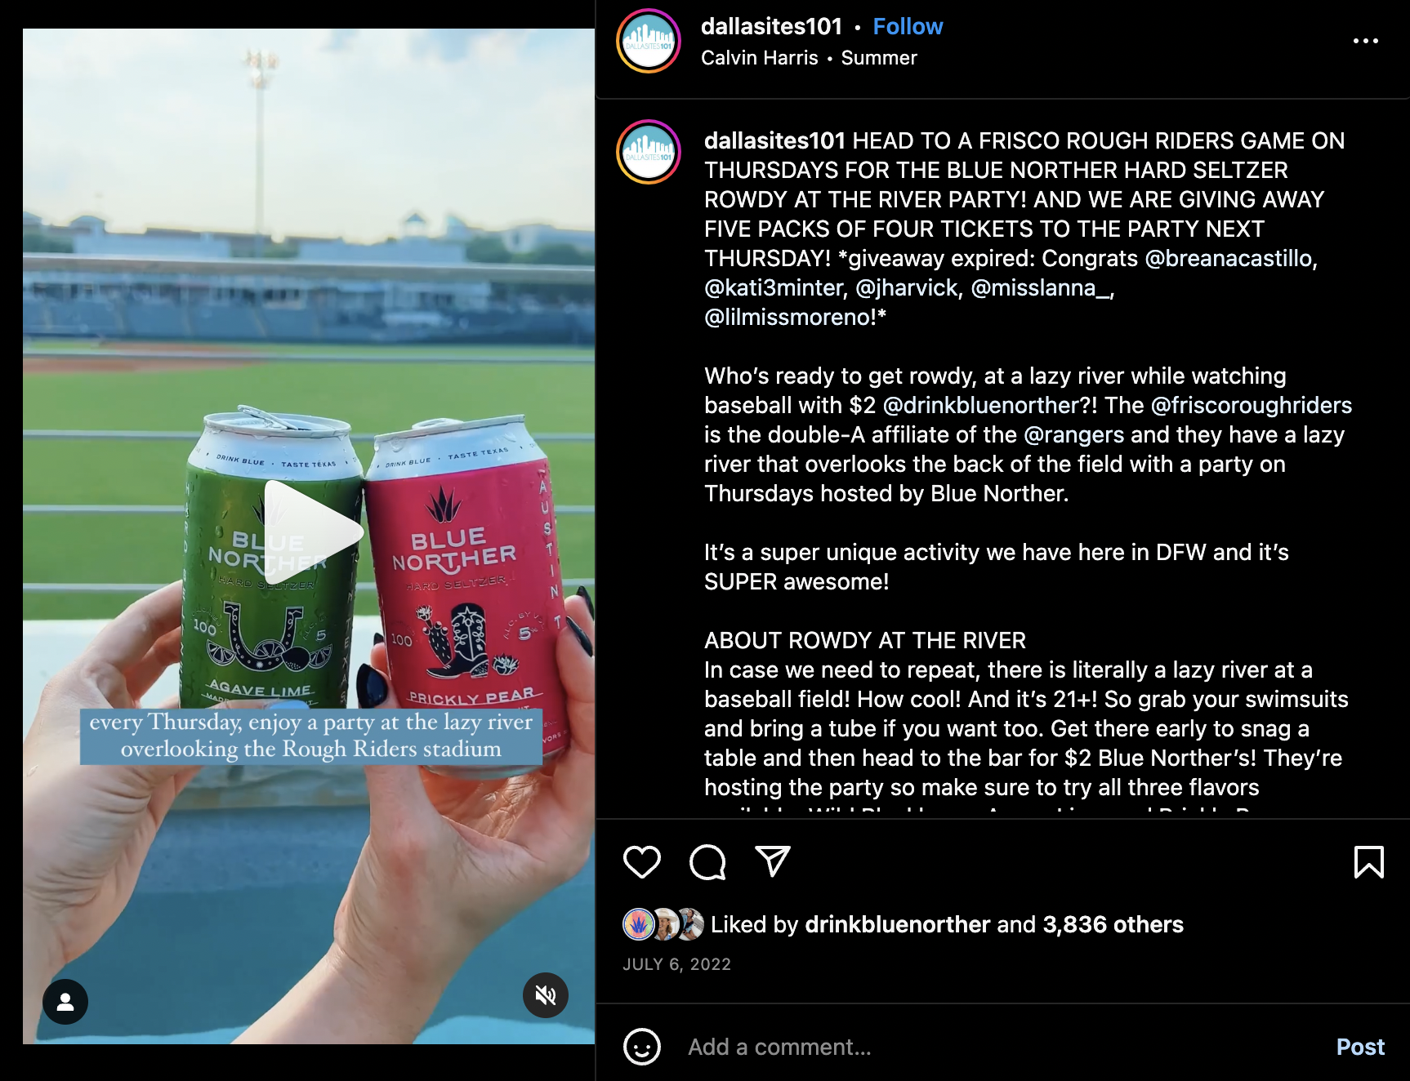Open the emoji picker smiley icon
Screen dimensions: 1410x1081
click(x=642, y=1047)
